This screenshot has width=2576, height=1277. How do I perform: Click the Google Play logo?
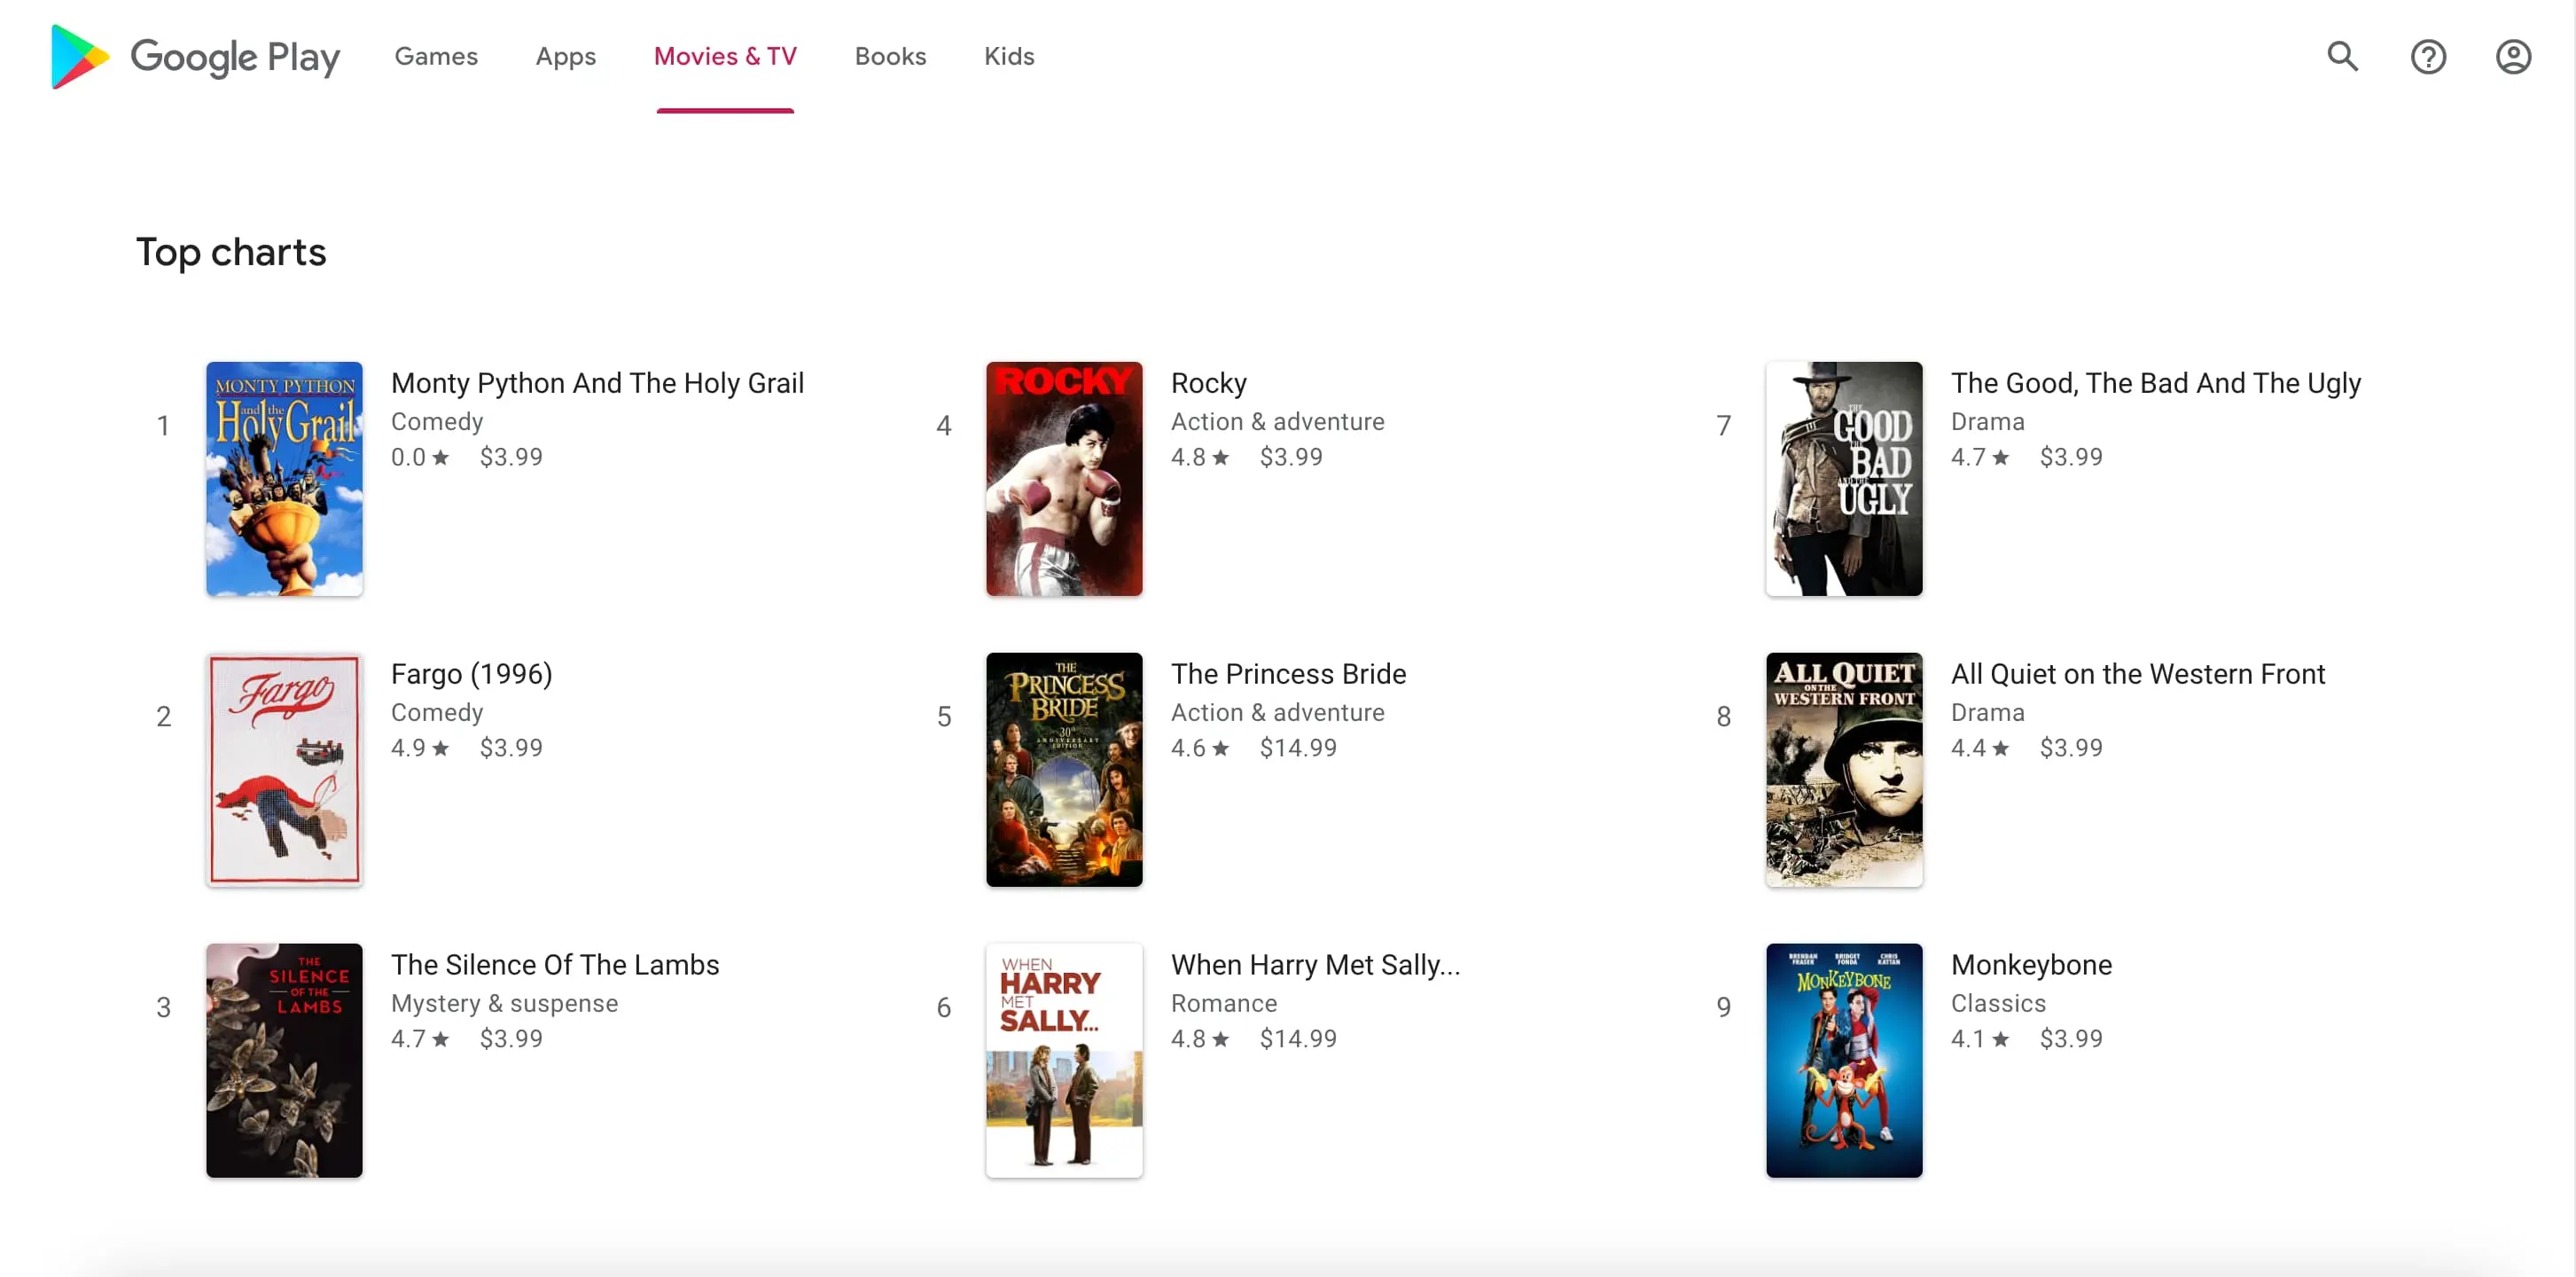pos(195,57)
